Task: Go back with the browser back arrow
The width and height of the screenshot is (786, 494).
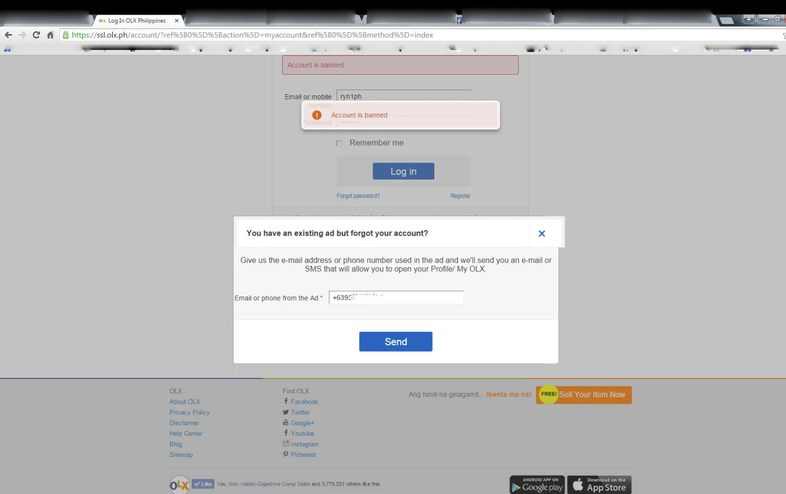Action: [x=8, y=35]
